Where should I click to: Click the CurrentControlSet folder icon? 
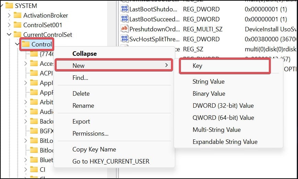[x=17, y=35]
